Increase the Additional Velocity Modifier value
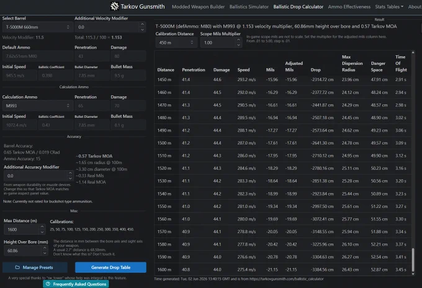The image size is (422, 288). tap(142, 24)
